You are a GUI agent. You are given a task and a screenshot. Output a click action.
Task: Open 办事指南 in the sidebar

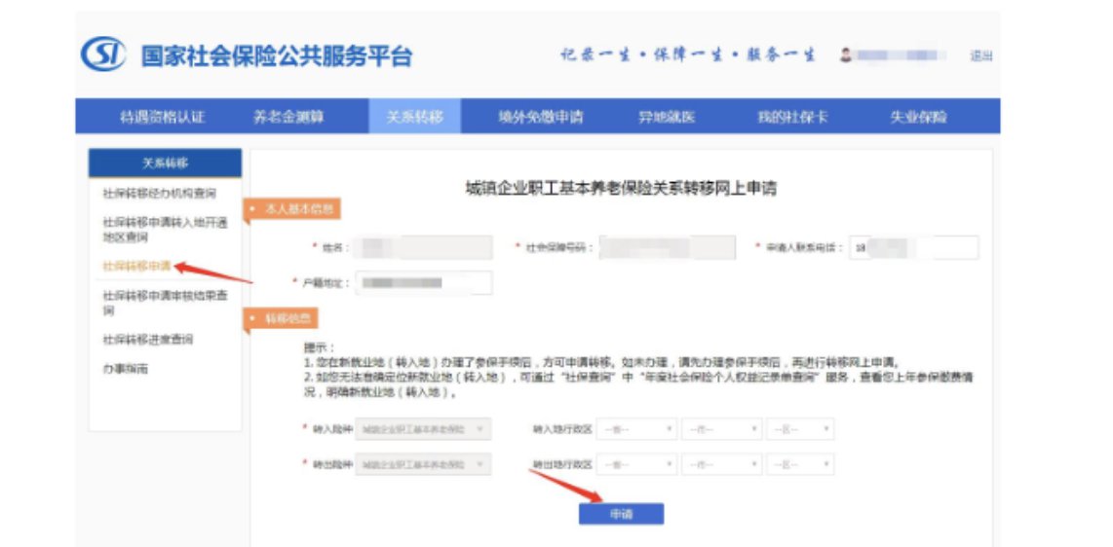click(126, 369)
